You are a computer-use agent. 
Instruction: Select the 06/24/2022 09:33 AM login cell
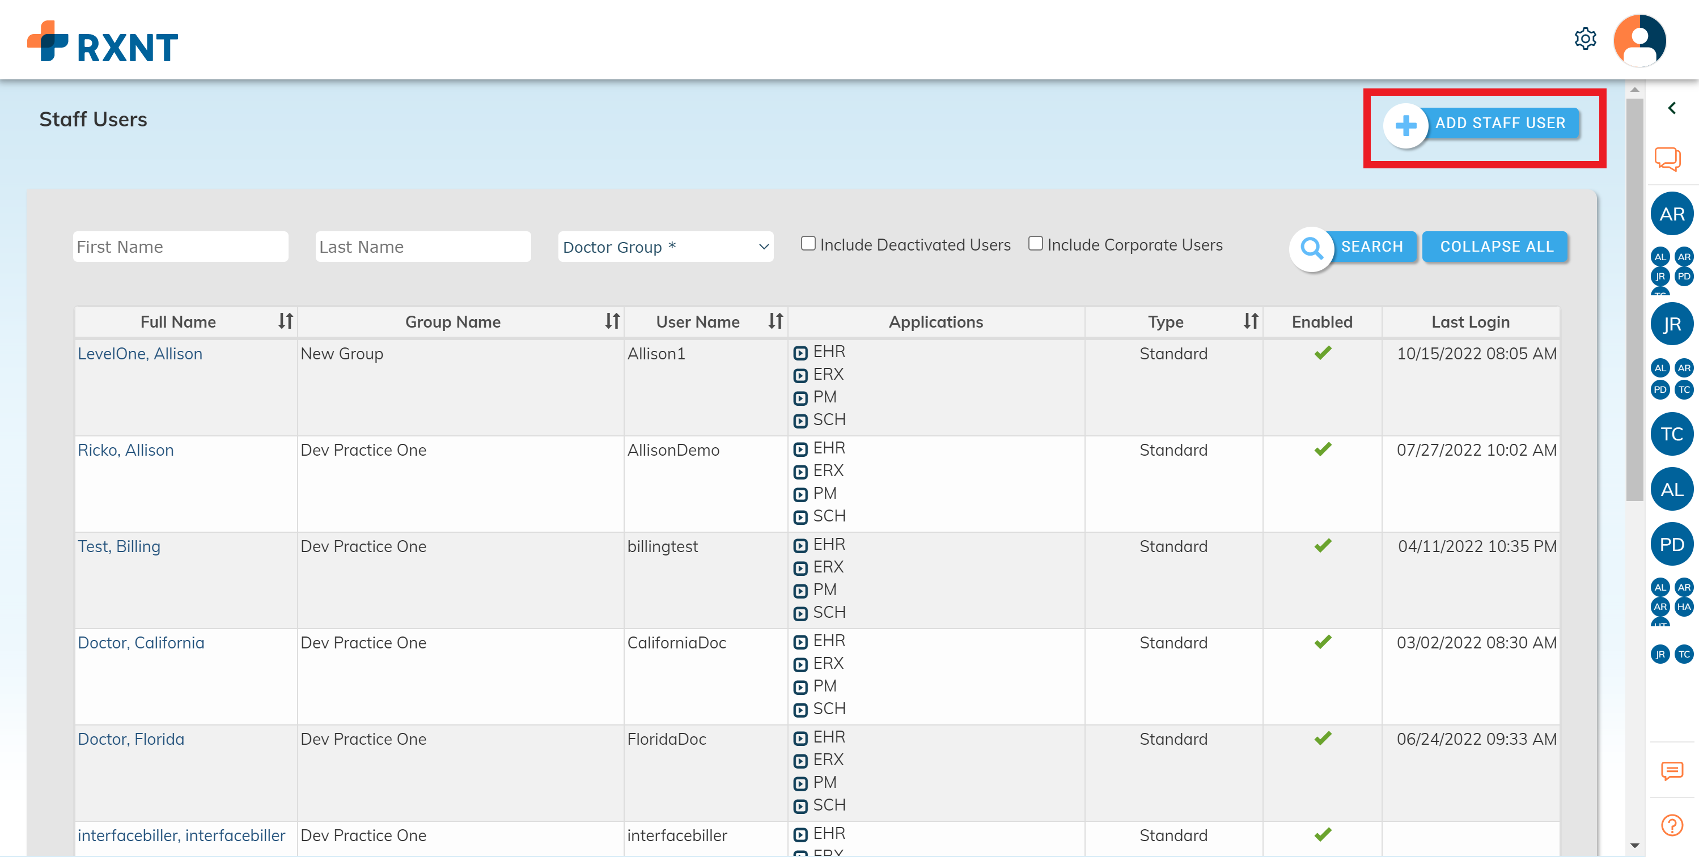point(1471,773)
